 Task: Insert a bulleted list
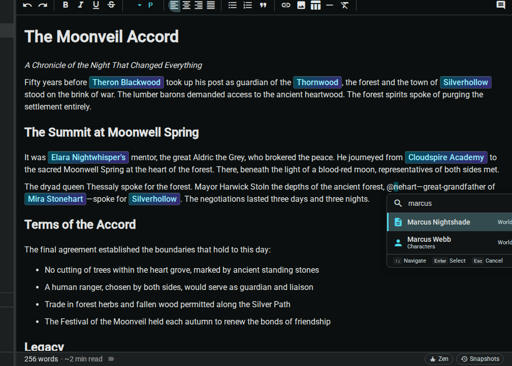point(233,5)
